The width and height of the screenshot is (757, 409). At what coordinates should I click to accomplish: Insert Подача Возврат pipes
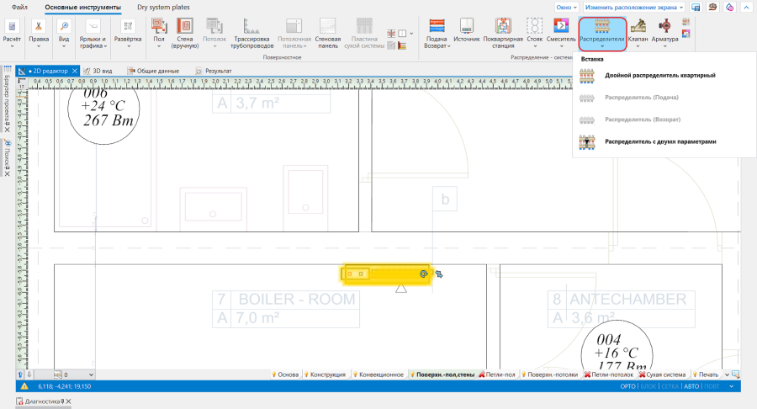pyautogui.click(x=437, y=33)
